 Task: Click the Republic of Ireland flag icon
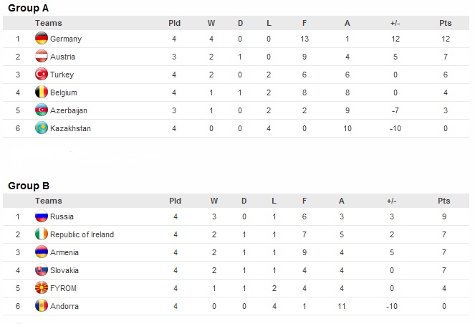(42, 234)
